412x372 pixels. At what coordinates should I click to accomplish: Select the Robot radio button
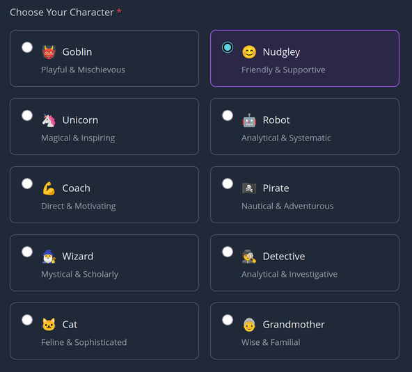(x=228, y=115)
